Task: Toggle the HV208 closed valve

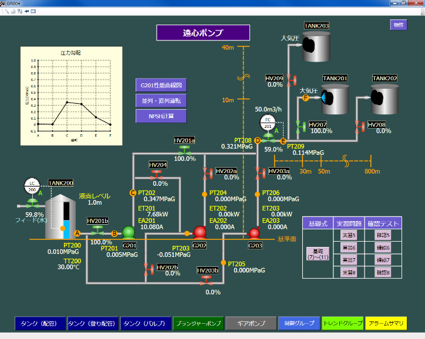Action: click(x=358, y=126)
